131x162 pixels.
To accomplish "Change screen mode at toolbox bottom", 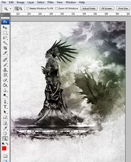I will coord(5,161).
